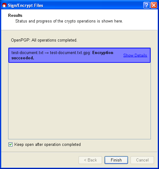Close the Sign/Encrypt Files dialog

(x=154, y=5)
